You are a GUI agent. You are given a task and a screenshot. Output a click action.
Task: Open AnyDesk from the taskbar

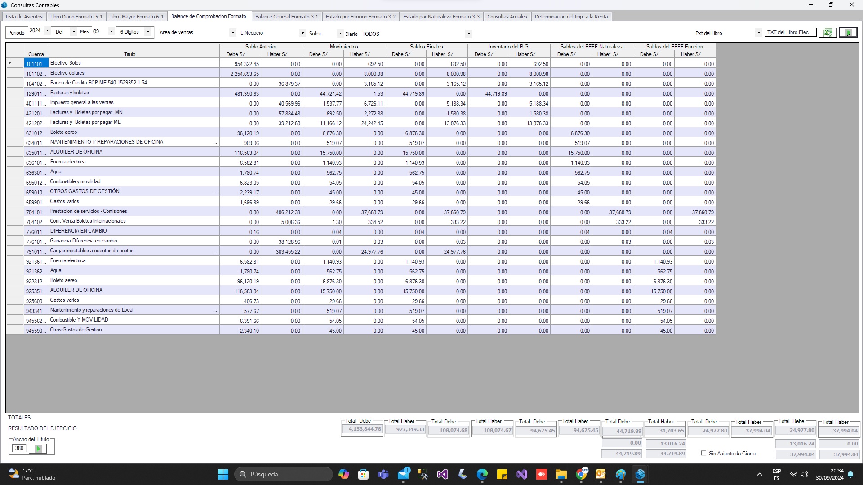point(542,474)
